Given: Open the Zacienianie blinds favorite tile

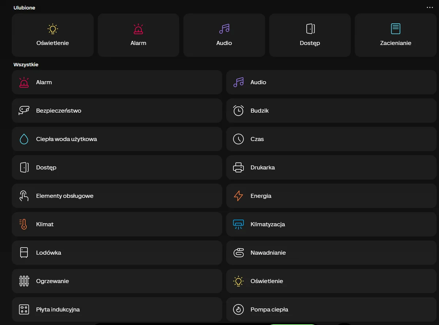Looking at the screenshot, I should [395, 35].
